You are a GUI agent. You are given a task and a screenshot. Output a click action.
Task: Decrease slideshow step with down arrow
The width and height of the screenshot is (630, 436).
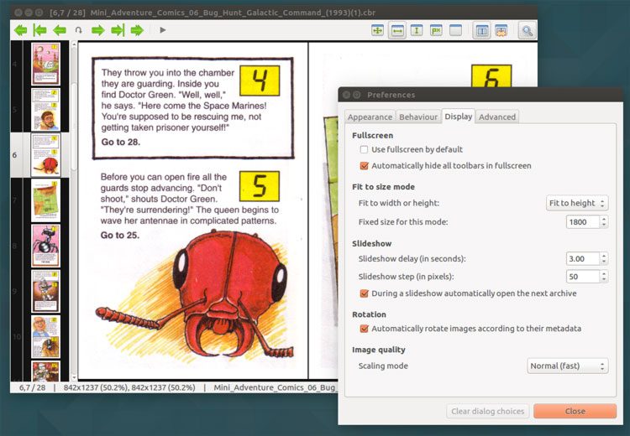[x=603, y=279]
